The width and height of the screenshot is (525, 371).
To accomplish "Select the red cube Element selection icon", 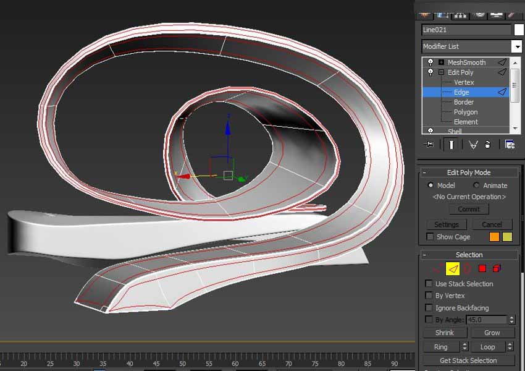I will point(497,268).
